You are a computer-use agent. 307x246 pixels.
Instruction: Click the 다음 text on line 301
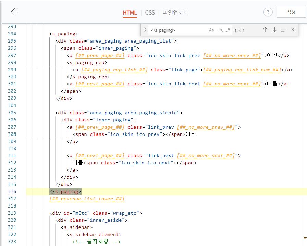click(272, 84)
